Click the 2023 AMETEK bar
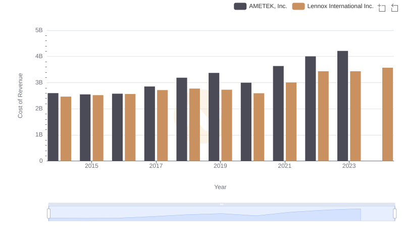404x233 pixels. 342,106
